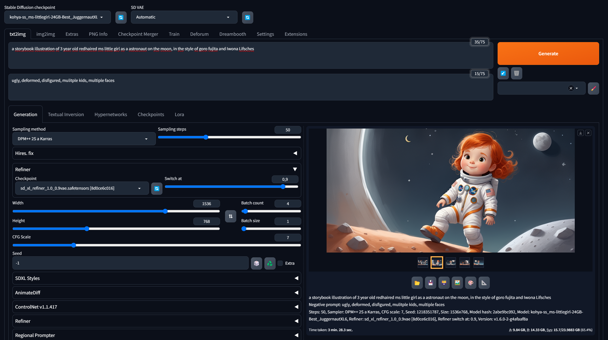The image size is (608, 340).
Task: Switch to the img2img tab
Action: [45, 34]
